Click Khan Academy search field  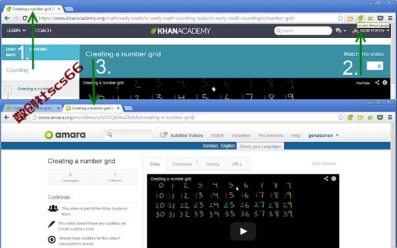click(x=303, y=30)
